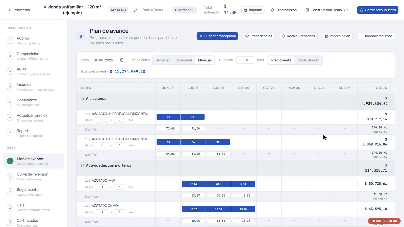Click the Curva de inversión play icon
The image size is (404, 227).
click(x=10, y=176)
